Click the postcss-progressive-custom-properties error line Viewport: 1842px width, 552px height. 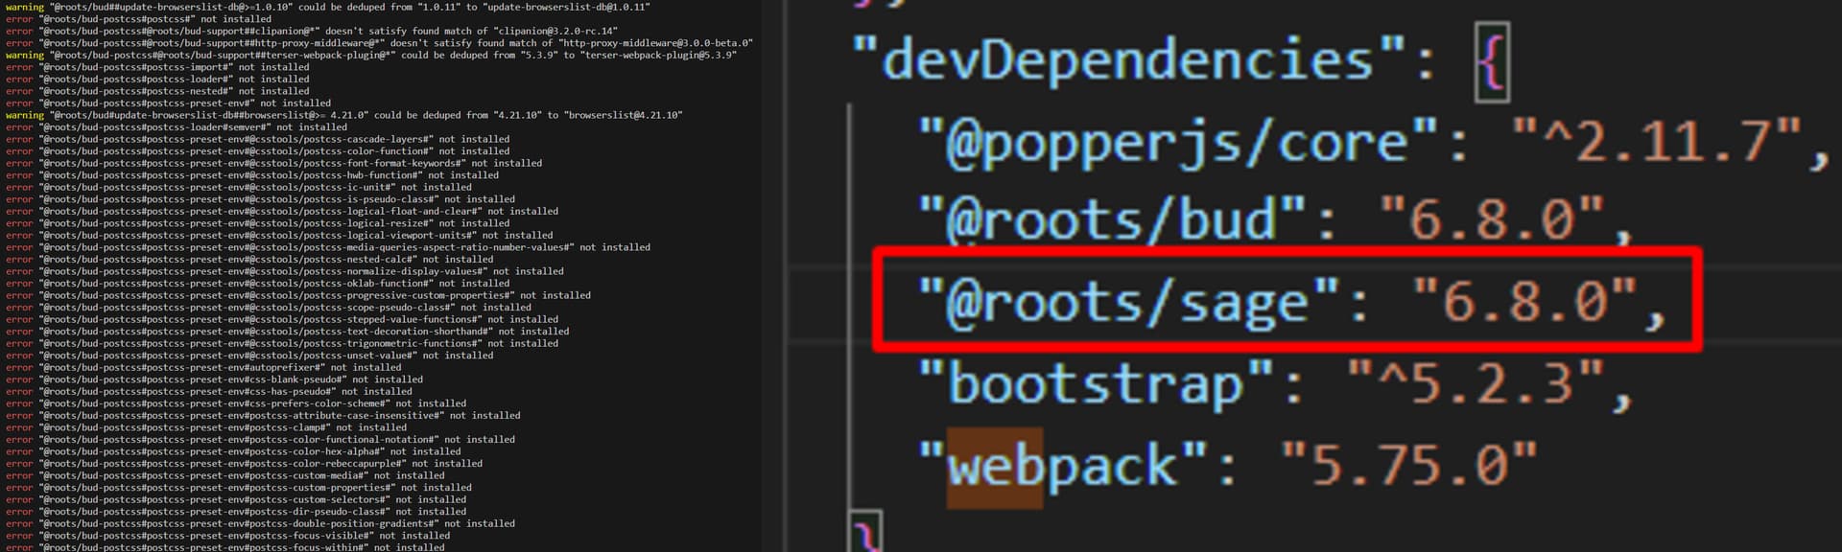[x=298, y=295]
